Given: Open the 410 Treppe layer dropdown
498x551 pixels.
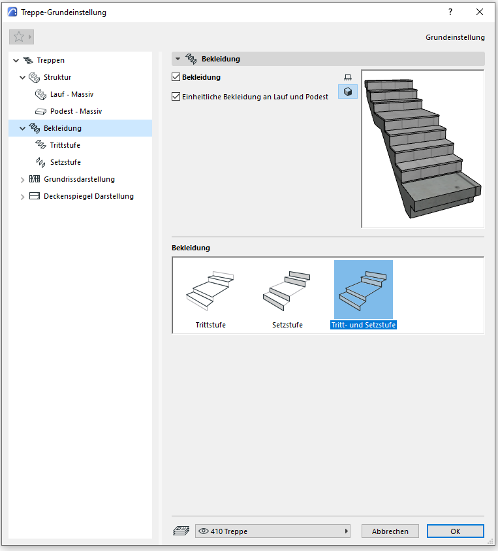Looking at the screenshot, I should 273,531.
